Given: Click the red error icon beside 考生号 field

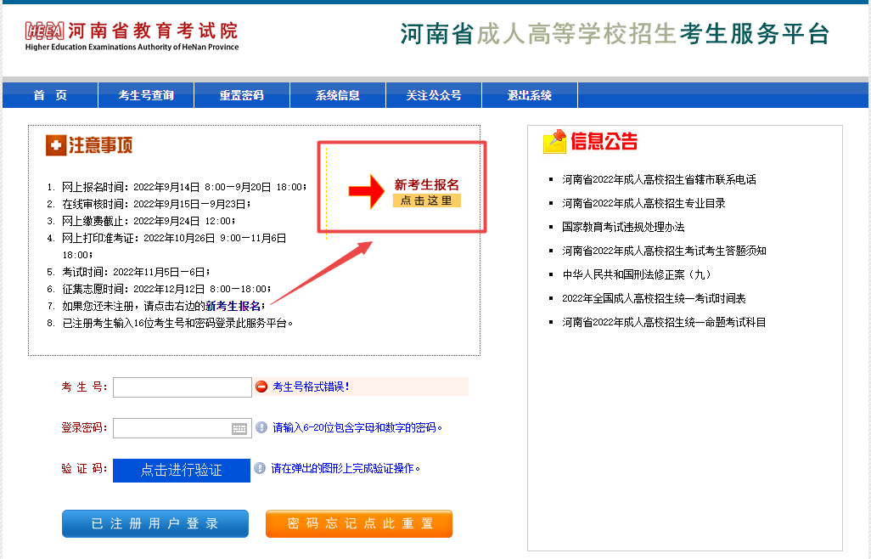Looking at the screenshot, I should pyautogui.click(x=261, y=387).
